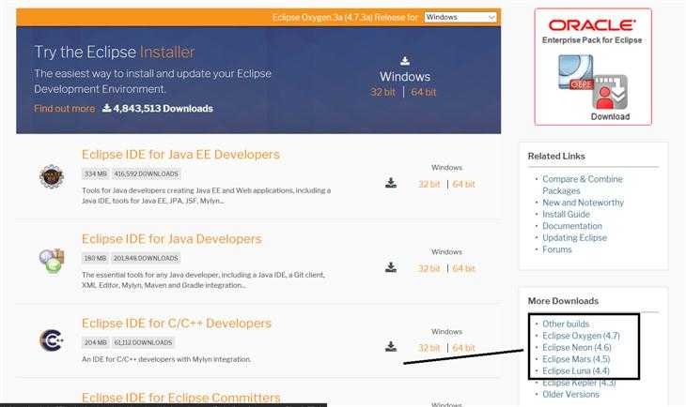
Task: Open the Eclipse Mars (4.5) link
Action: 576,359
